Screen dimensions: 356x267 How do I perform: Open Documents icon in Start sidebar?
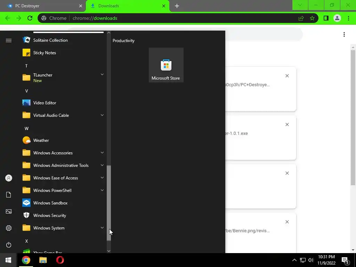[9, 195]
